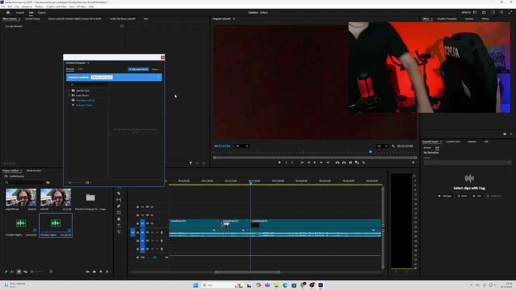The height and width of the screenshot is (290, 516).
Task: Click the Home icon in the workspace bar
Action: pyautogui.click(x=8, y=12)
